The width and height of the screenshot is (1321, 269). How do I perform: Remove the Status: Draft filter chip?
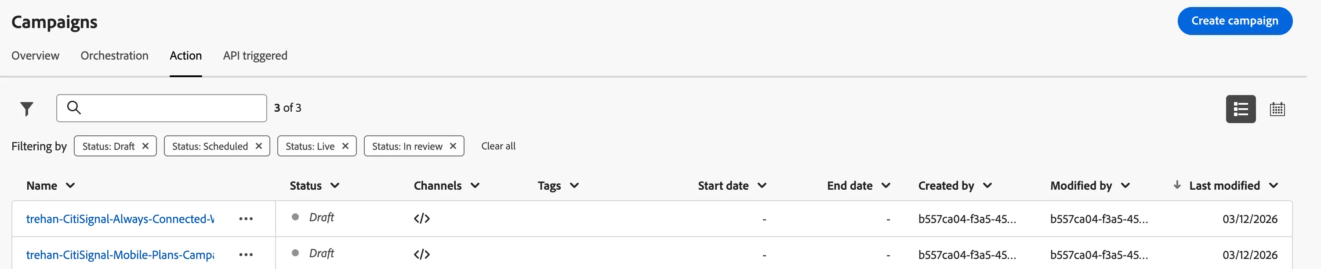pos(145,146)
